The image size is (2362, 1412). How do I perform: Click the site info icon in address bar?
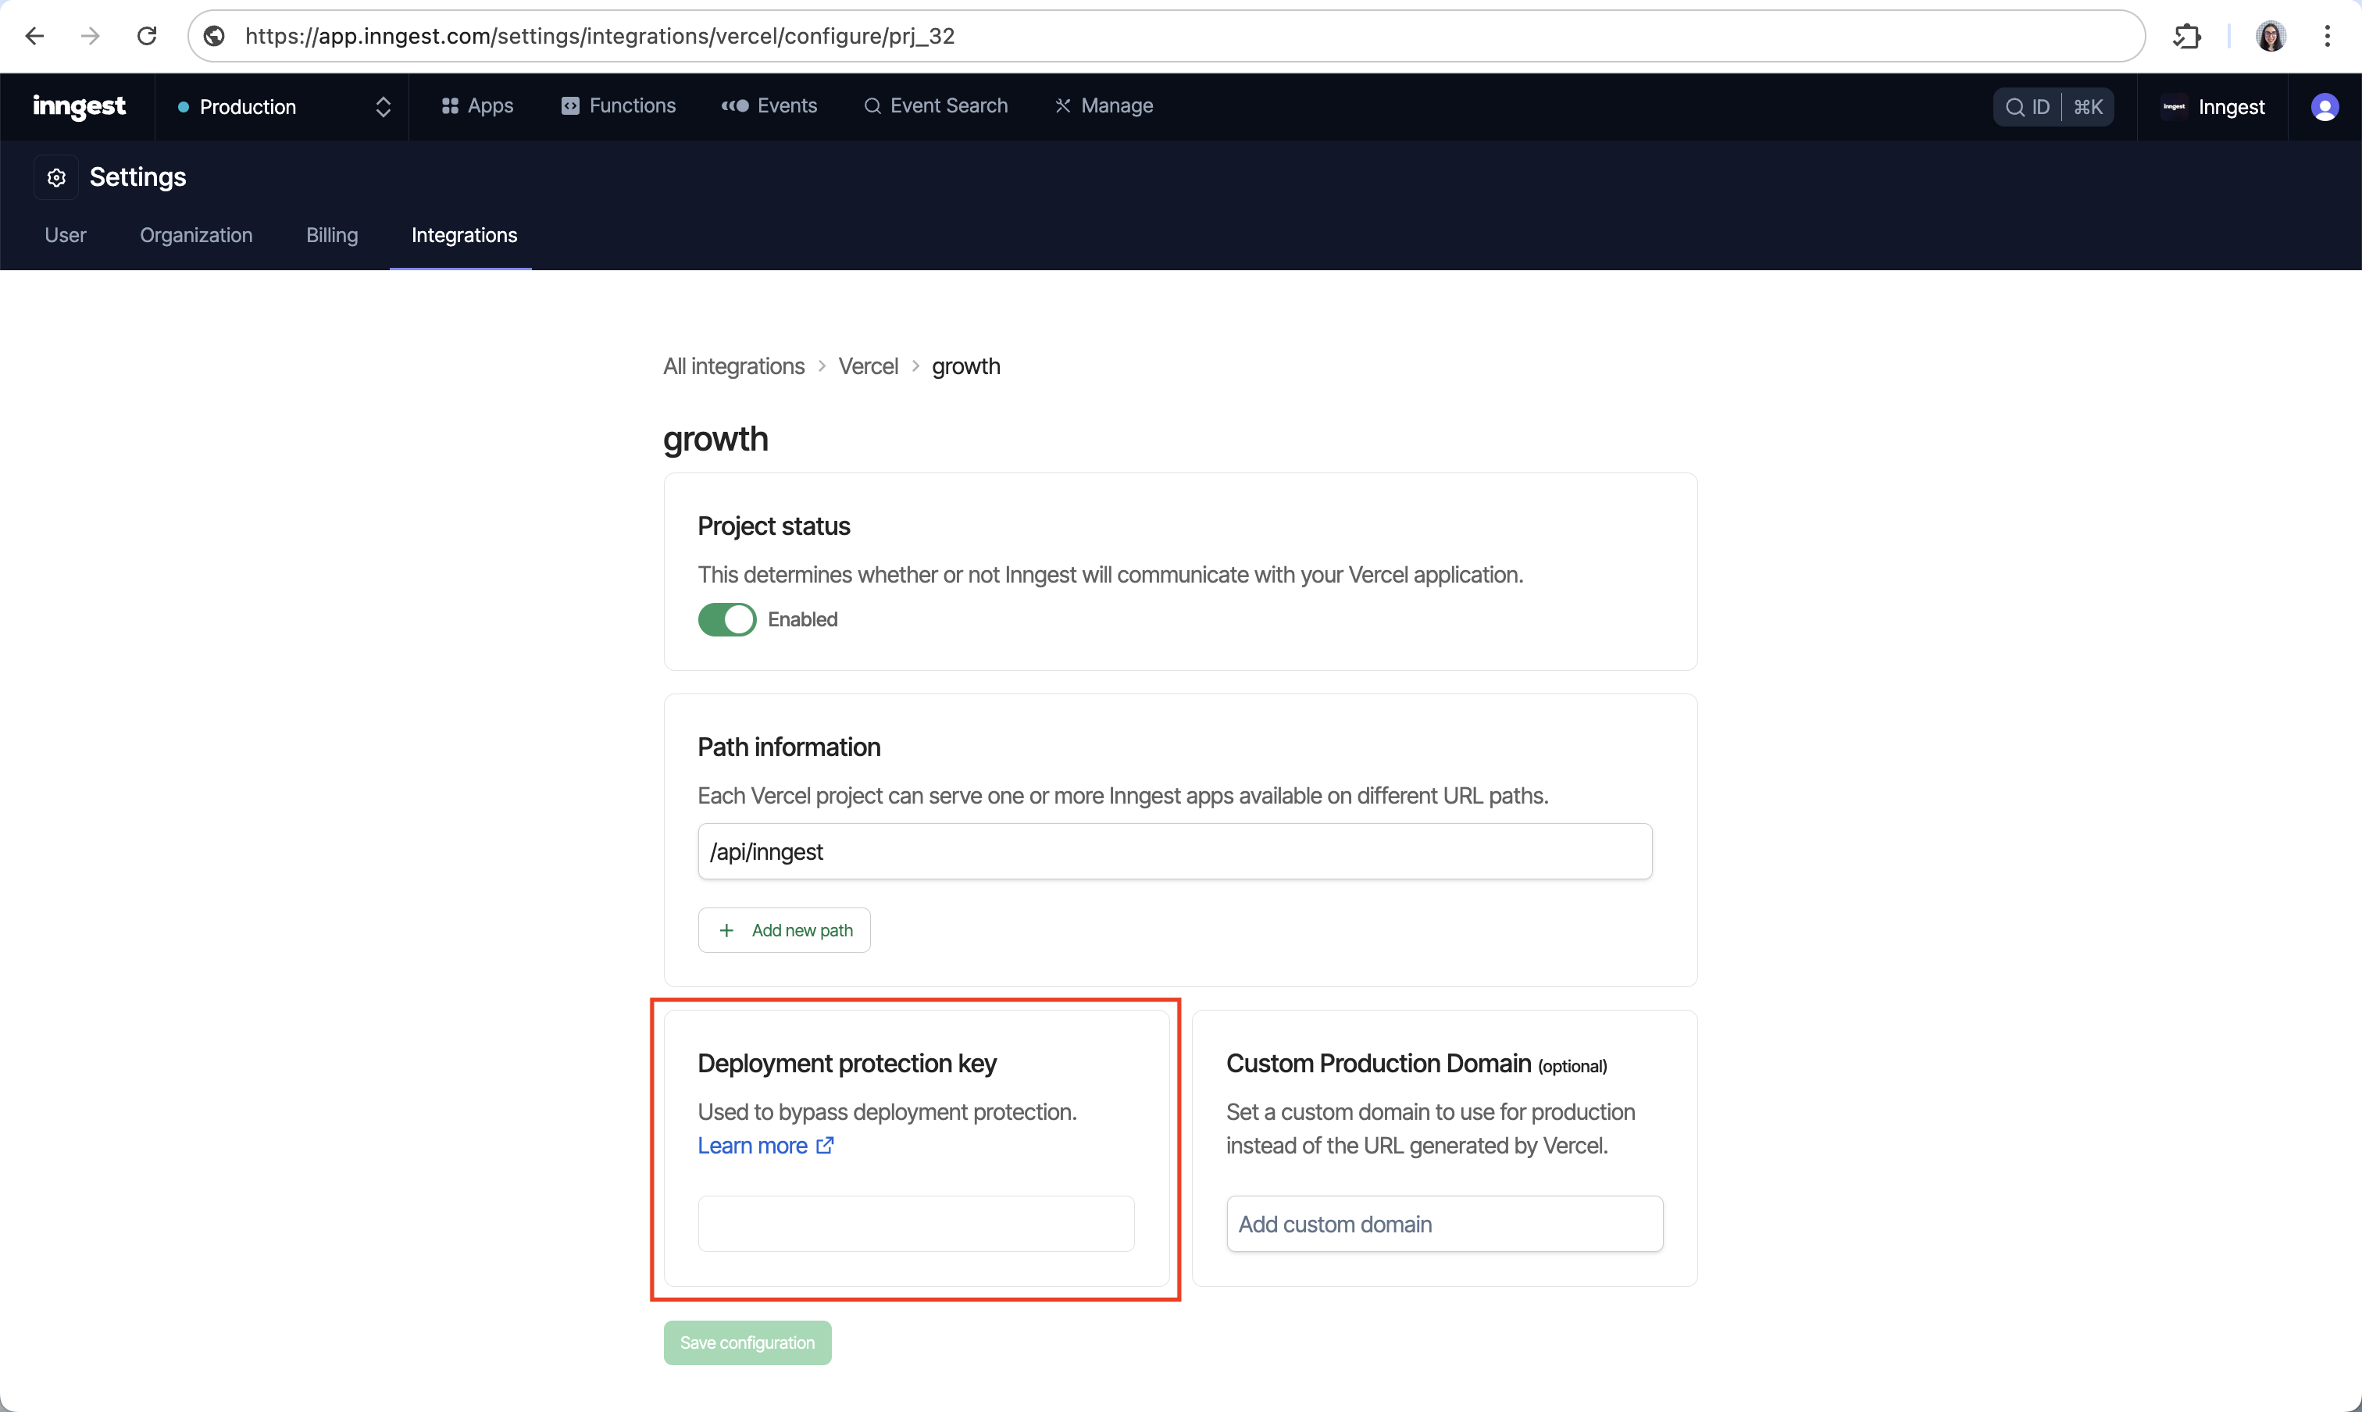pyautogui.click(x=215, y=36)
